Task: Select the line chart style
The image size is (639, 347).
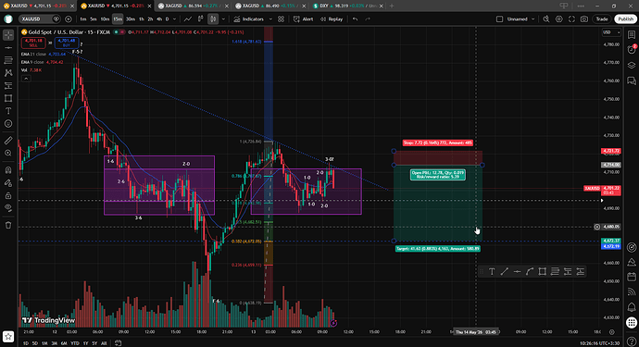Action: [188, 19]
